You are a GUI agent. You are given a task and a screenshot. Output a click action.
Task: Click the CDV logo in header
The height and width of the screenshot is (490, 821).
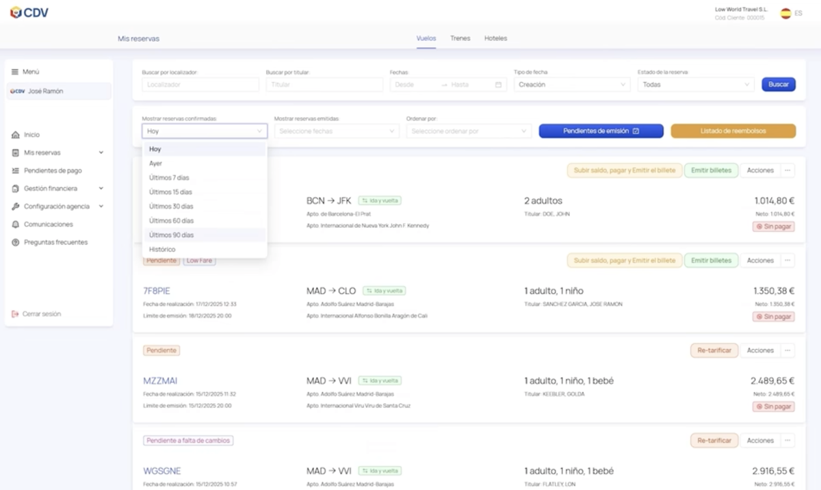(29, 13)
